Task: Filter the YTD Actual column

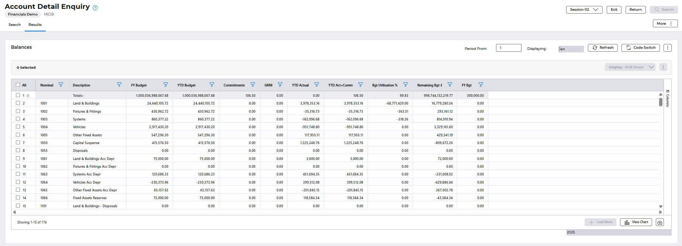Action: (317, 85)
